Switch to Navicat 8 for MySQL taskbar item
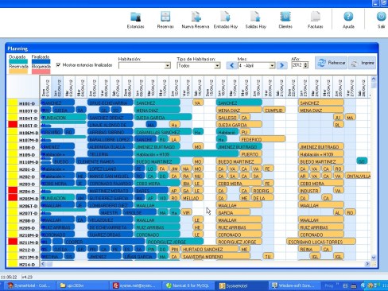 188,285
